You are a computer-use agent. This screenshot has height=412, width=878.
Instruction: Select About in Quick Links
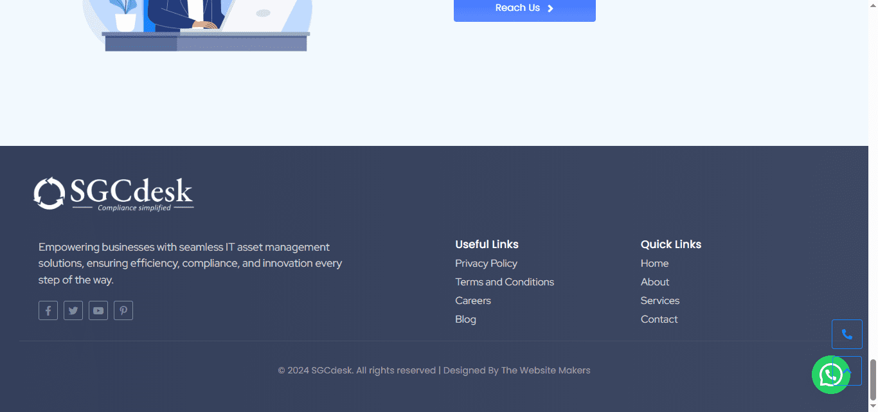click(654, 282)
